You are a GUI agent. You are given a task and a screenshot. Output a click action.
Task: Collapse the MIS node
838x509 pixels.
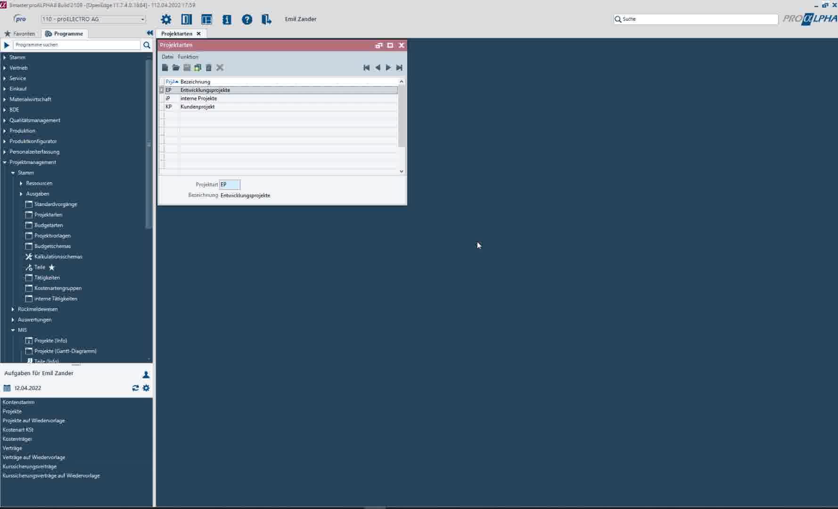pos(13,330)
